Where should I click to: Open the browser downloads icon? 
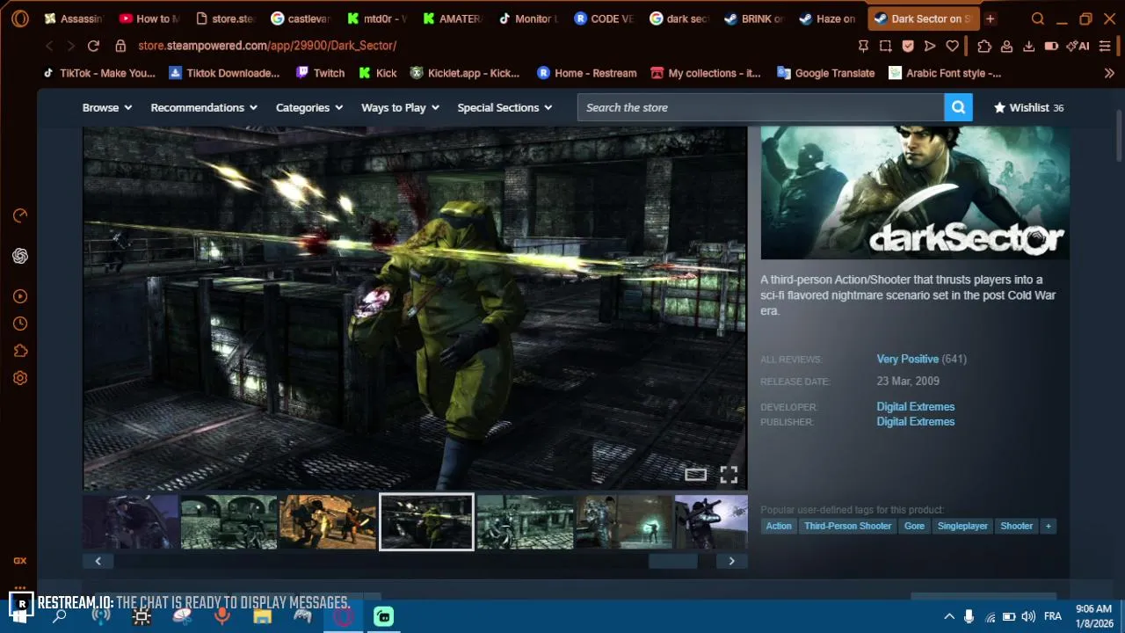point(1028,46)
